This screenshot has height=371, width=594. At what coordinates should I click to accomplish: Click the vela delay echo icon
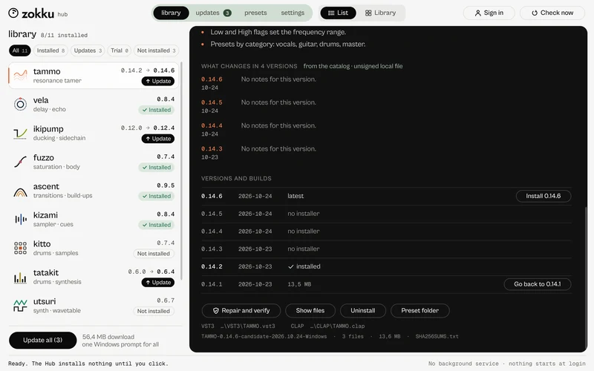pyautogui.click(x=20, y=104)
